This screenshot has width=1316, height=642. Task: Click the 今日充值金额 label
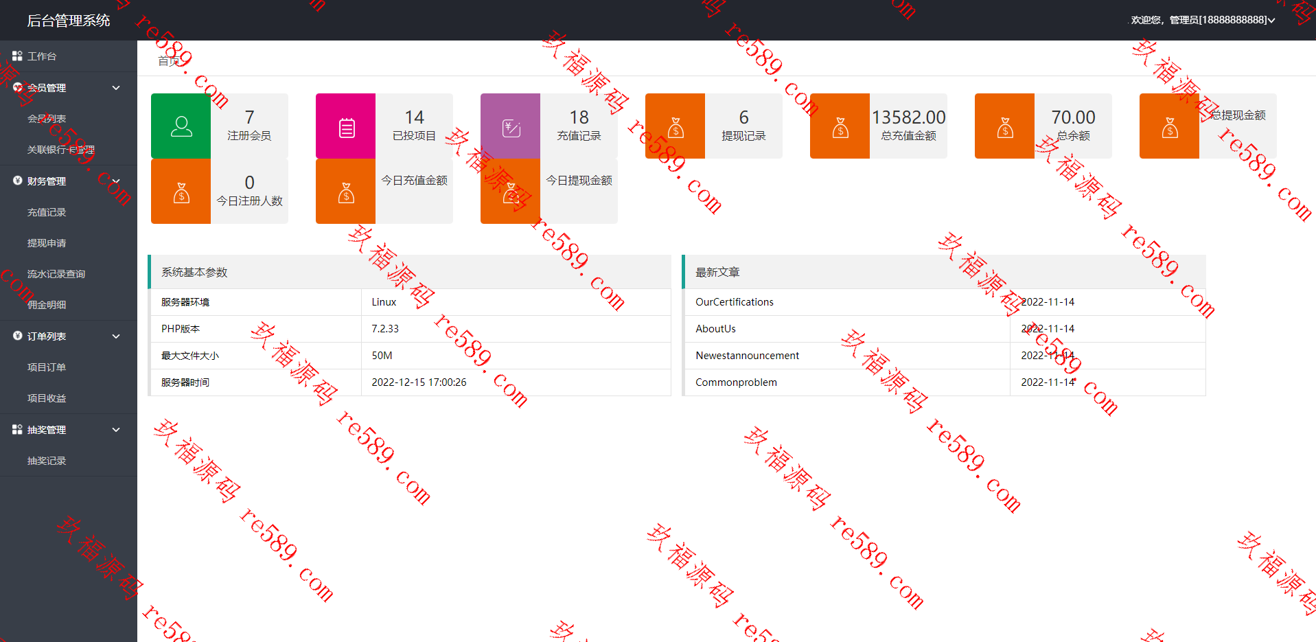(414, 181)
